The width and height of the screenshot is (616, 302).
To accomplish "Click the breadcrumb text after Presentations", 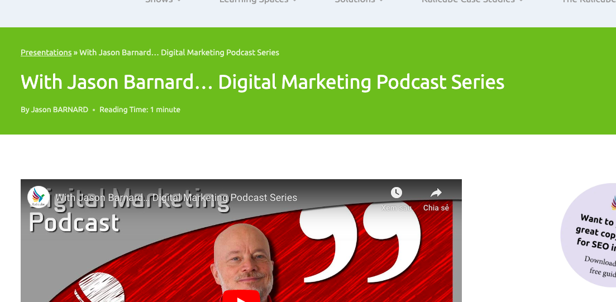I will pyautogui.click(x=179, y=52).
